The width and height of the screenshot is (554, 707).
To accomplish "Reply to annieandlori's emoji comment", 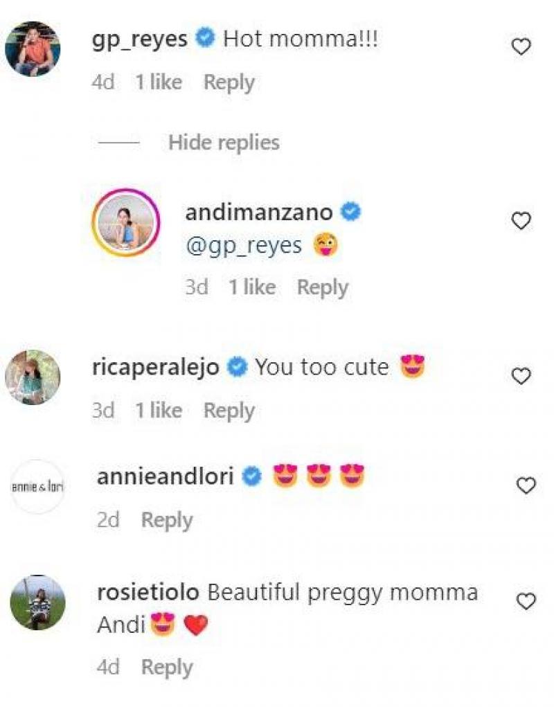I will click(x=167, y=520).
